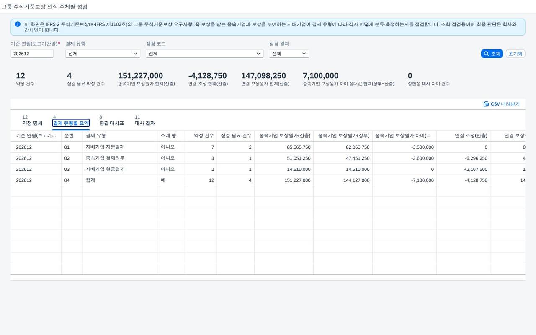Screen dimensions: 536x335
Task: Switch to the 약정 명세 tab
Action: (x=32, y=123)
